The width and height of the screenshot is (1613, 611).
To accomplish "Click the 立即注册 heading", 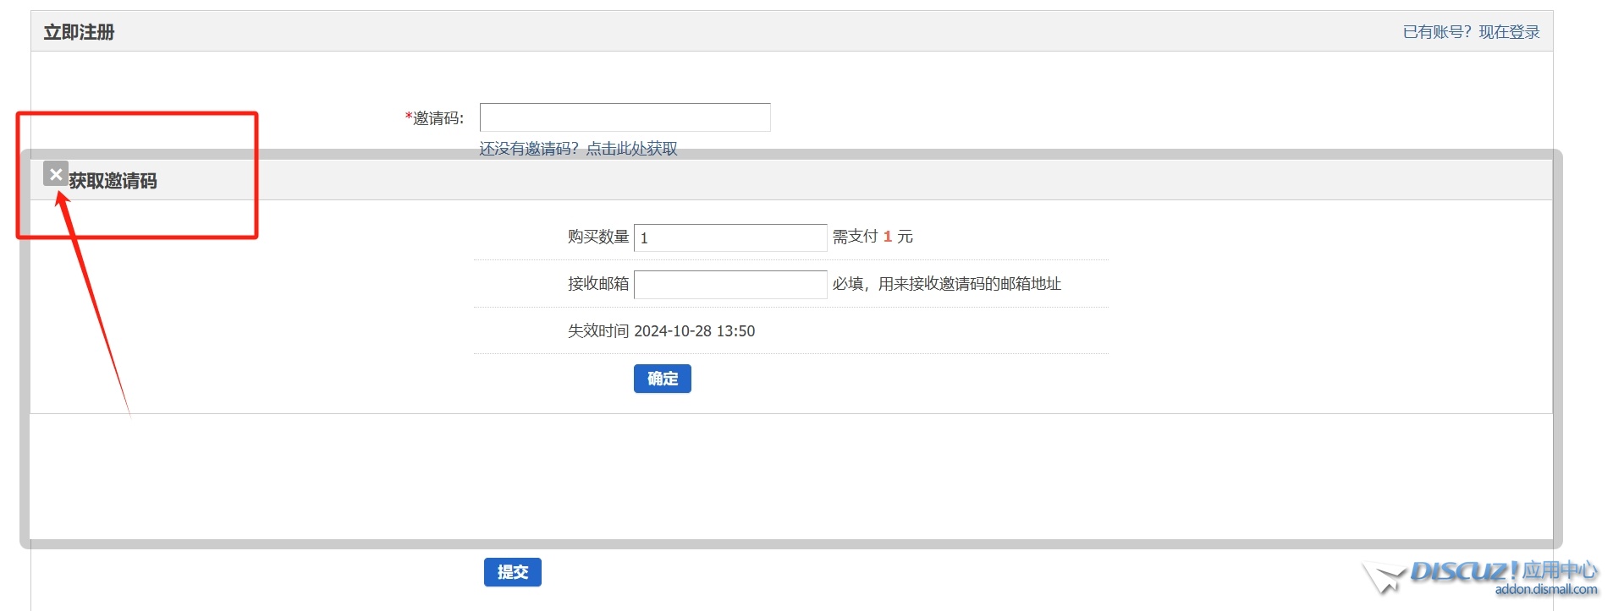I will pyautogui.click(x=79, y=32).
